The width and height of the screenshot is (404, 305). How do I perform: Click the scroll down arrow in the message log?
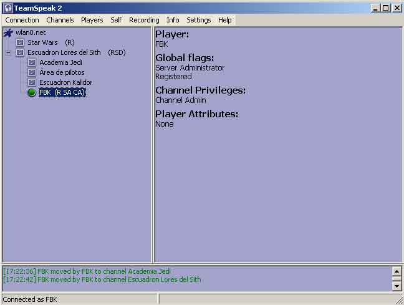[397, 286]
